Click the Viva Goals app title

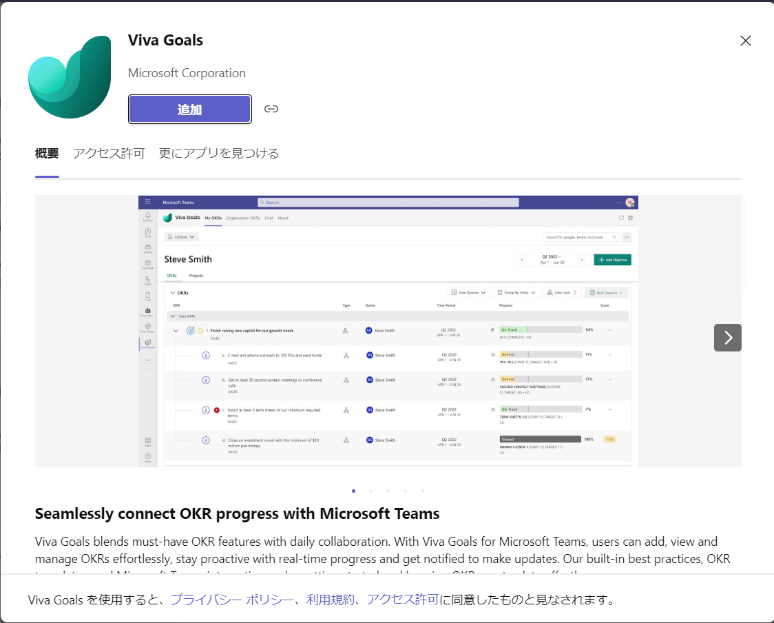point(165,40)
